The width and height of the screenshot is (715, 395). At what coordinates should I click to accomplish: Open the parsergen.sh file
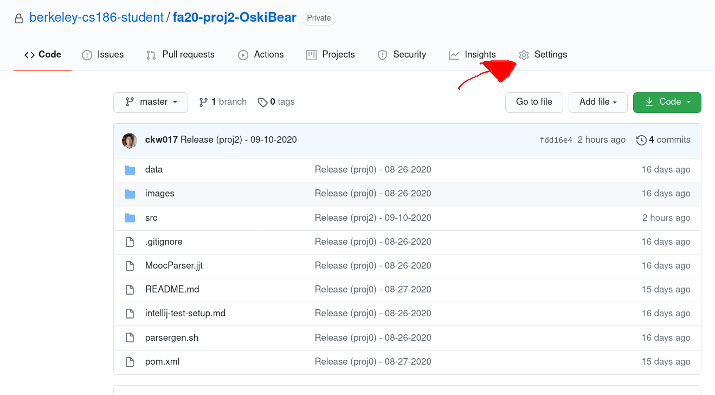point(172,338)
